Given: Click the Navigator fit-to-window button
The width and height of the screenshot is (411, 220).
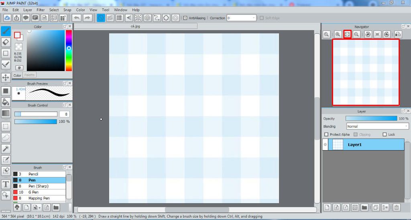Looking at the screenshot, I should [347, 35].
